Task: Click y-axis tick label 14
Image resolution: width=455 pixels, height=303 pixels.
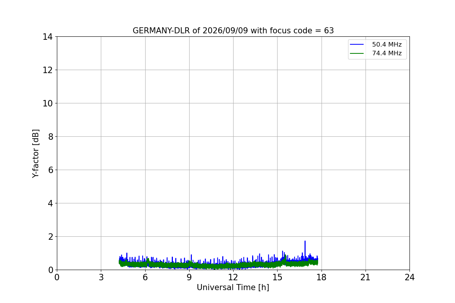Action: pos(48,37)
